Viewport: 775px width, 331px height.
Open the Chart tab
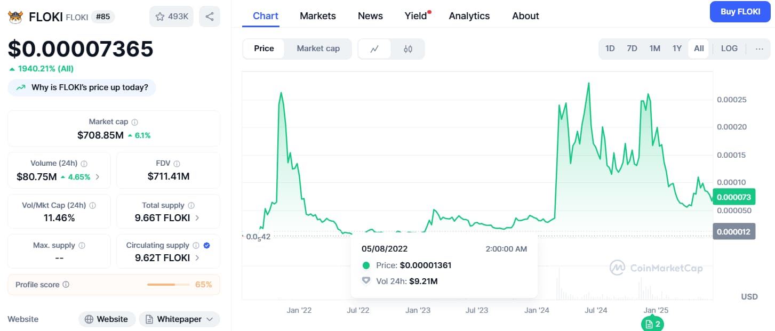[266, 15]
